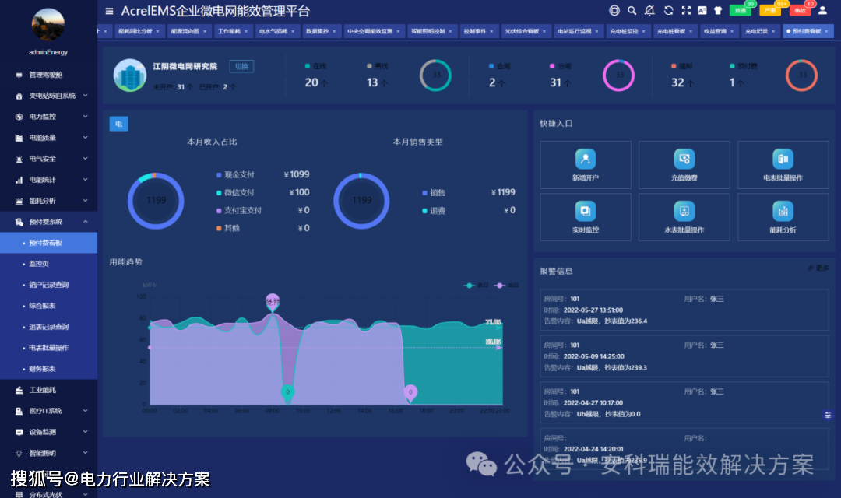Open the 综合报表 submenu item
This screenshot has width=841, height=498.
click(x=48, y=306)
